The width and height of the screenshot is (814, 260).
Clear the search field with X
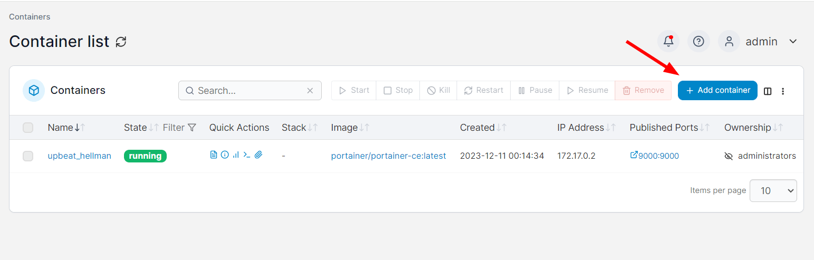[x=310, y=91]
